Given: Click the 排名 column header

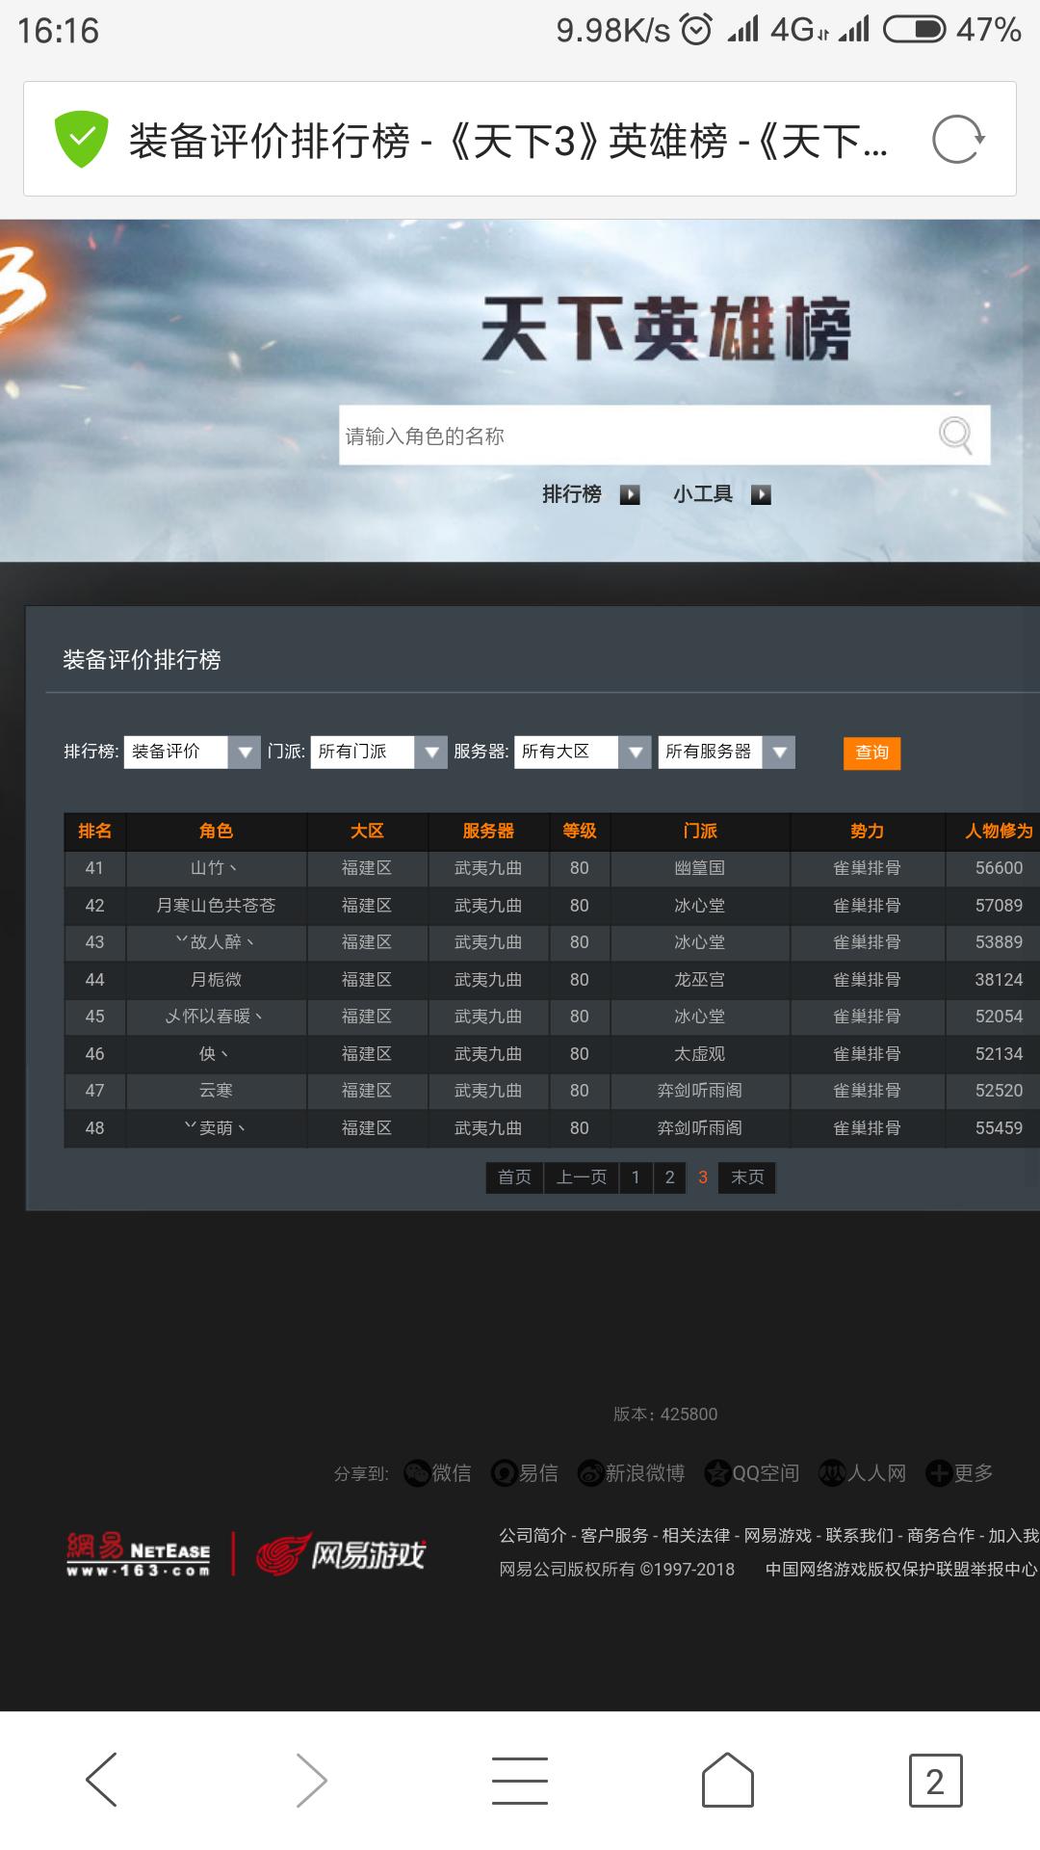Looking at the screenshot, I should click(x=94, y=831).
